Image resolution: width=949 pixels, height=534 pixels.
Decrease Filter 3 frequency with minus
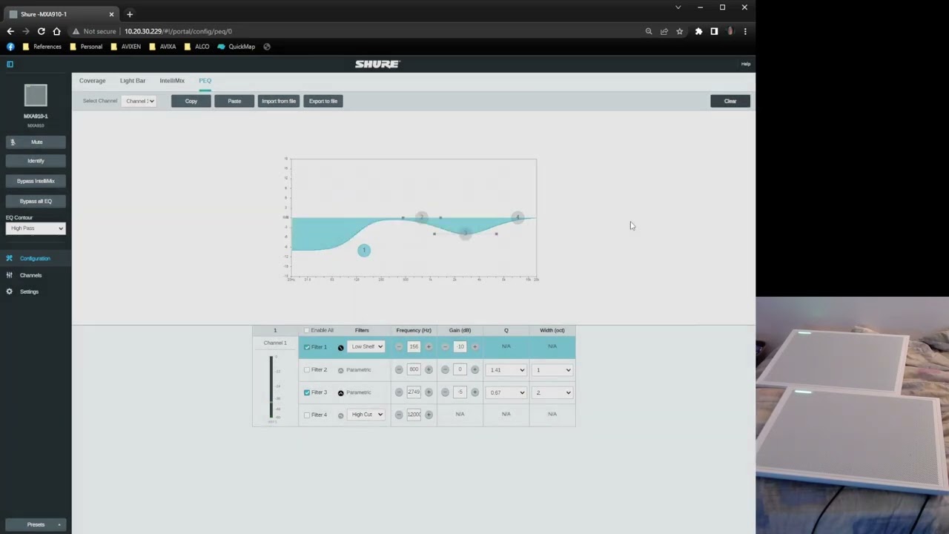[x=399, y=392]
